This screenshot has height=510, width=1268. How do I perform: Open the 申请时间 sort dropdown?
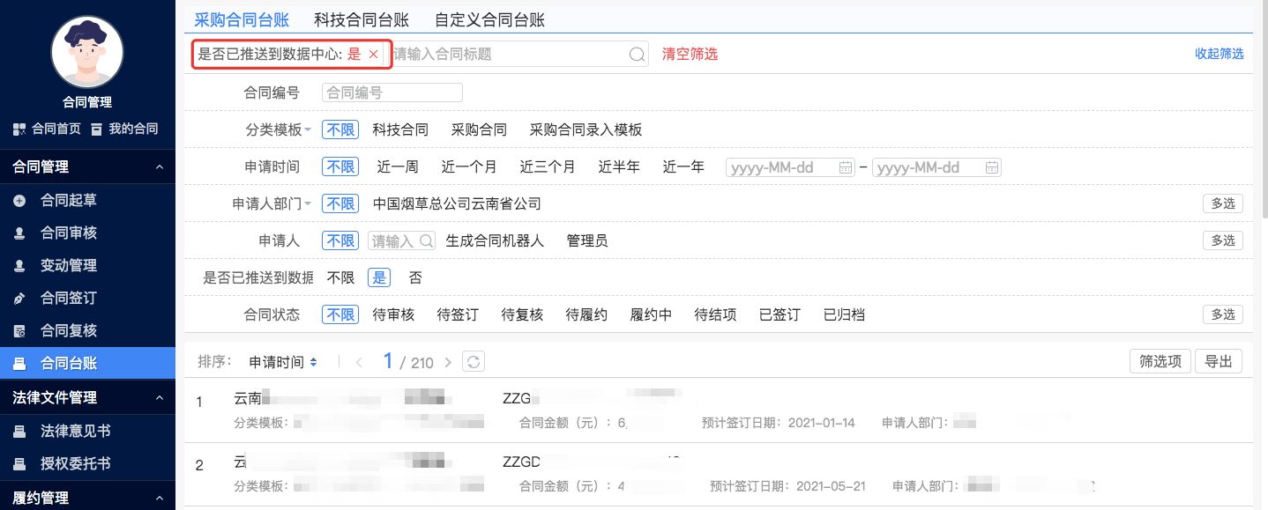pos(282,362)
